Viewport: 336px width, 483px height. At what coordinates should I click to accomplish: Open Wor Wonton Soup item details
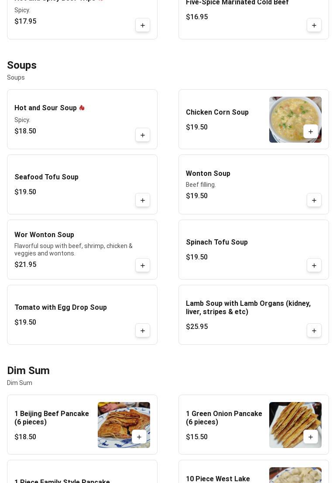[82, 249]
